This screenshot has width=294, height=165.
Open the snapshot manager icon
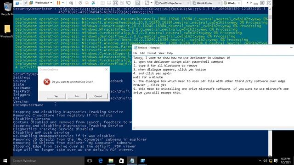pyautogui.click(x=93, y=3)
